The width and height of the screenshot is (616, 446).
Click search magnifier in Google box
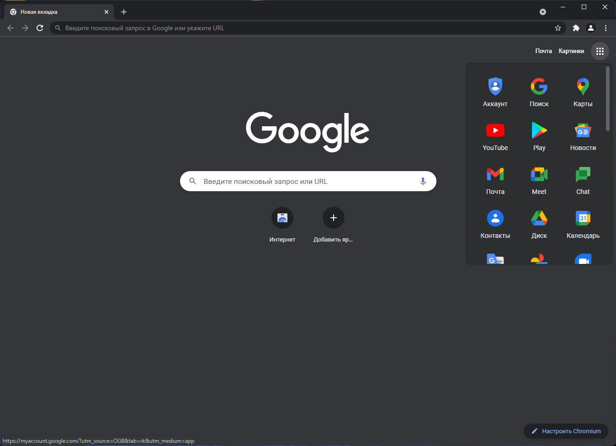tap(193, 181)
